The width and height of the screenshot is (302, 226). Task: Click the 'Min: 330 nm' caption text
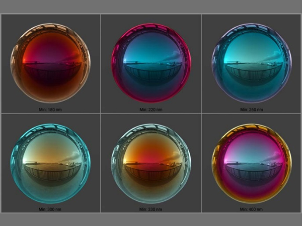pos(150,209)
